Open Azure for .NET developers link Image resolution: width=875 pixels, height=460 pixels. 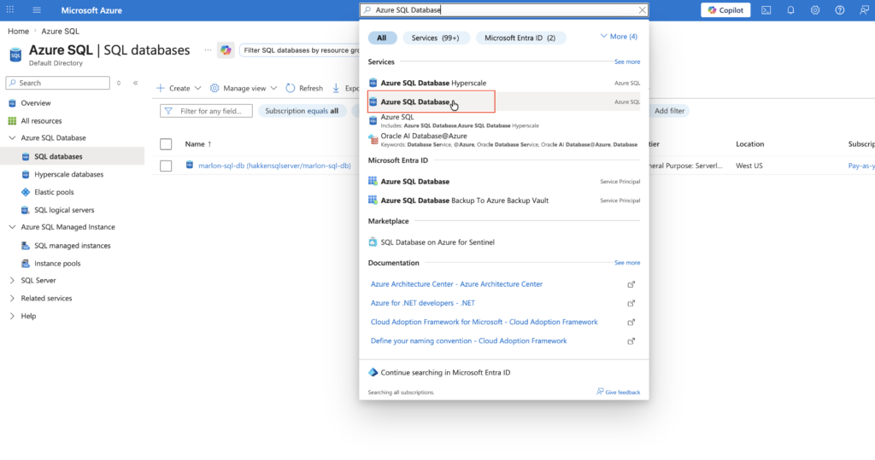(x=422, y=303)
